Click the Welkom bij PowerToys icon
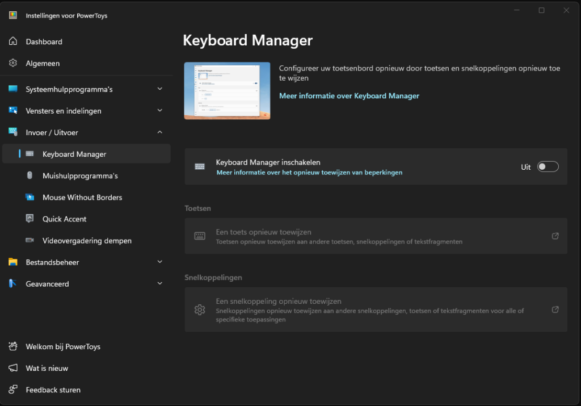 pyautogui.click(x=13, y=346)
